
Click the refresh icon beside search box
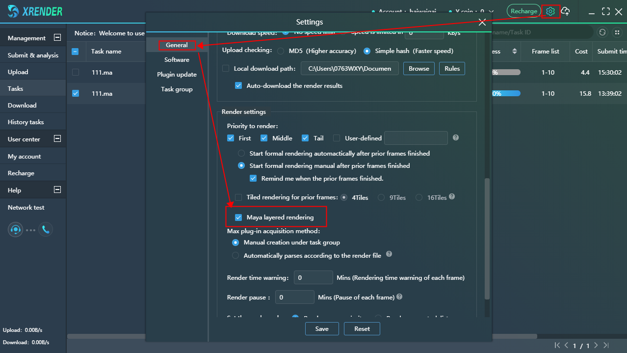tap(602, 32)
